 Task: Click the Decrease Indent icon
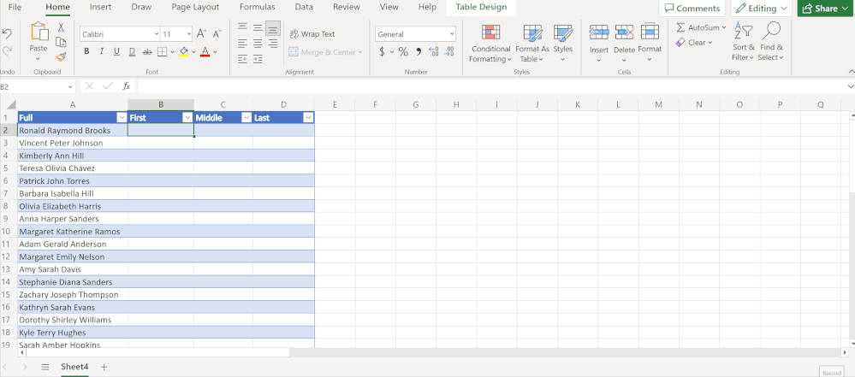coord(243,59)
